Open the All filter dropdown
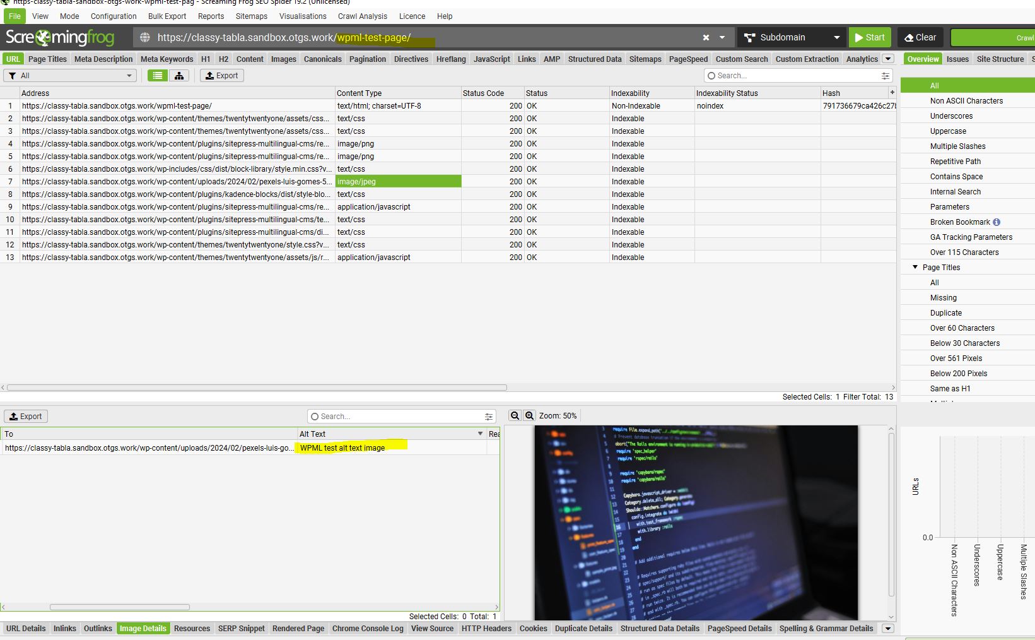This screenshot has height=640, width=1035. [70, 76]
